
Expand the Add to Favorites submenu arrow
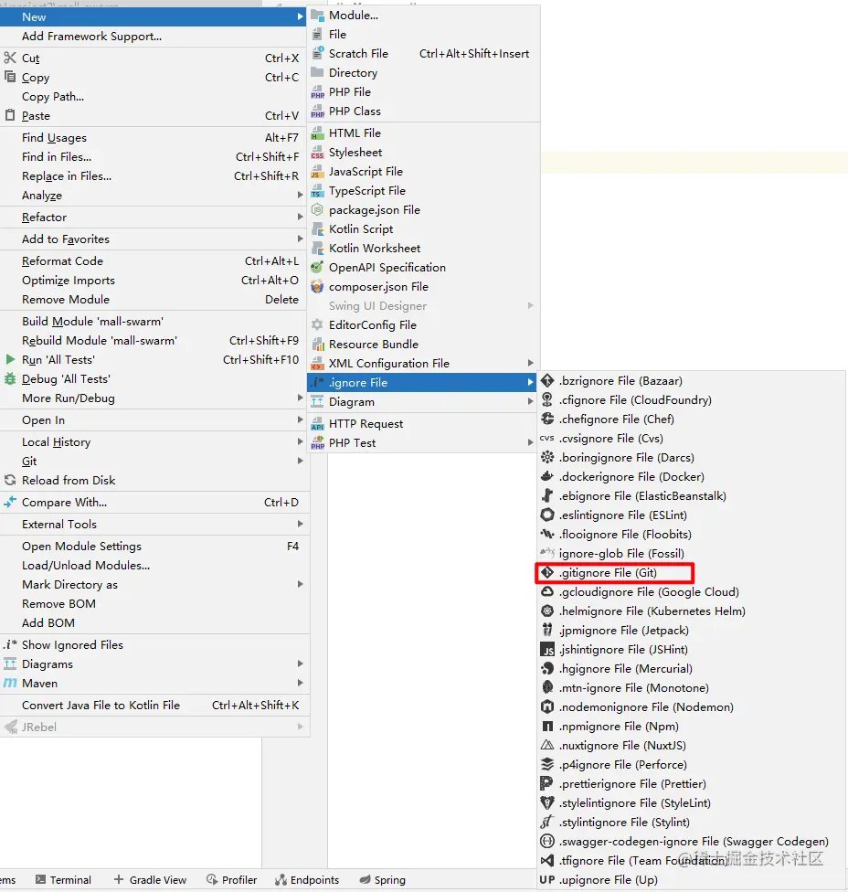(x=301, y=239)
